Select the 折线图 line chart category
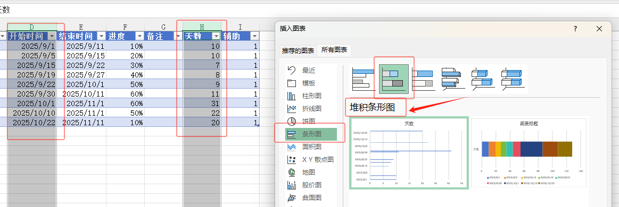Image resolution: width=619 pixels, height=207 pixels. (311, 109)
